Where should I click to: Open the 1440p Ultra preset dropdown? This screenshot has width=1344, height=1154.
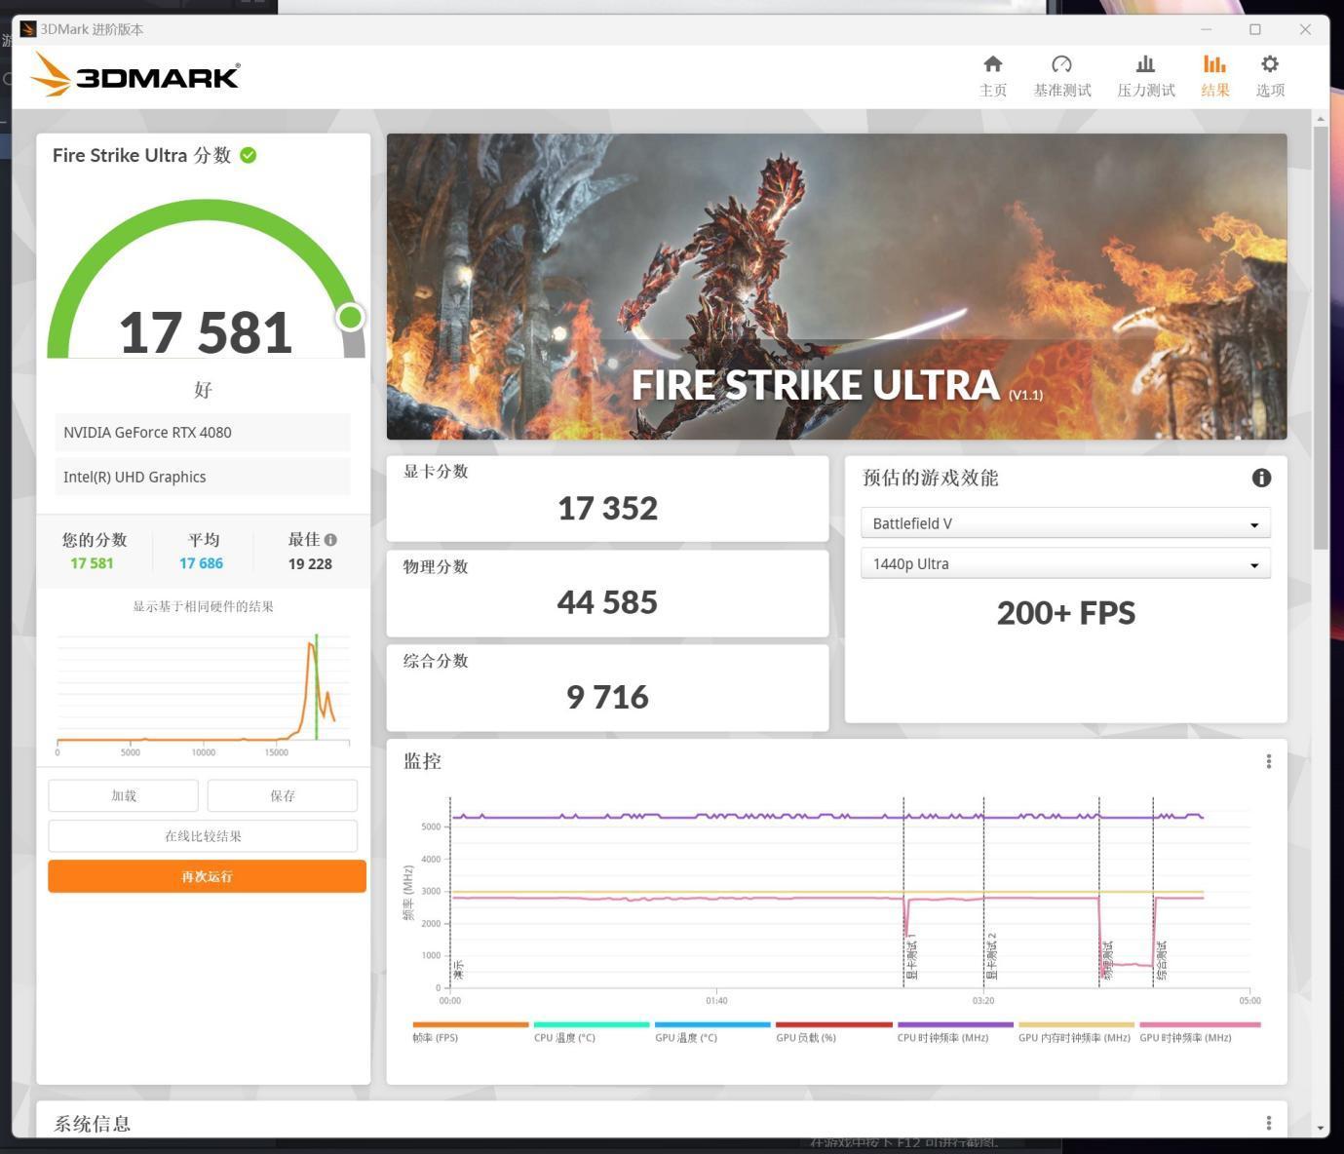1065,563
